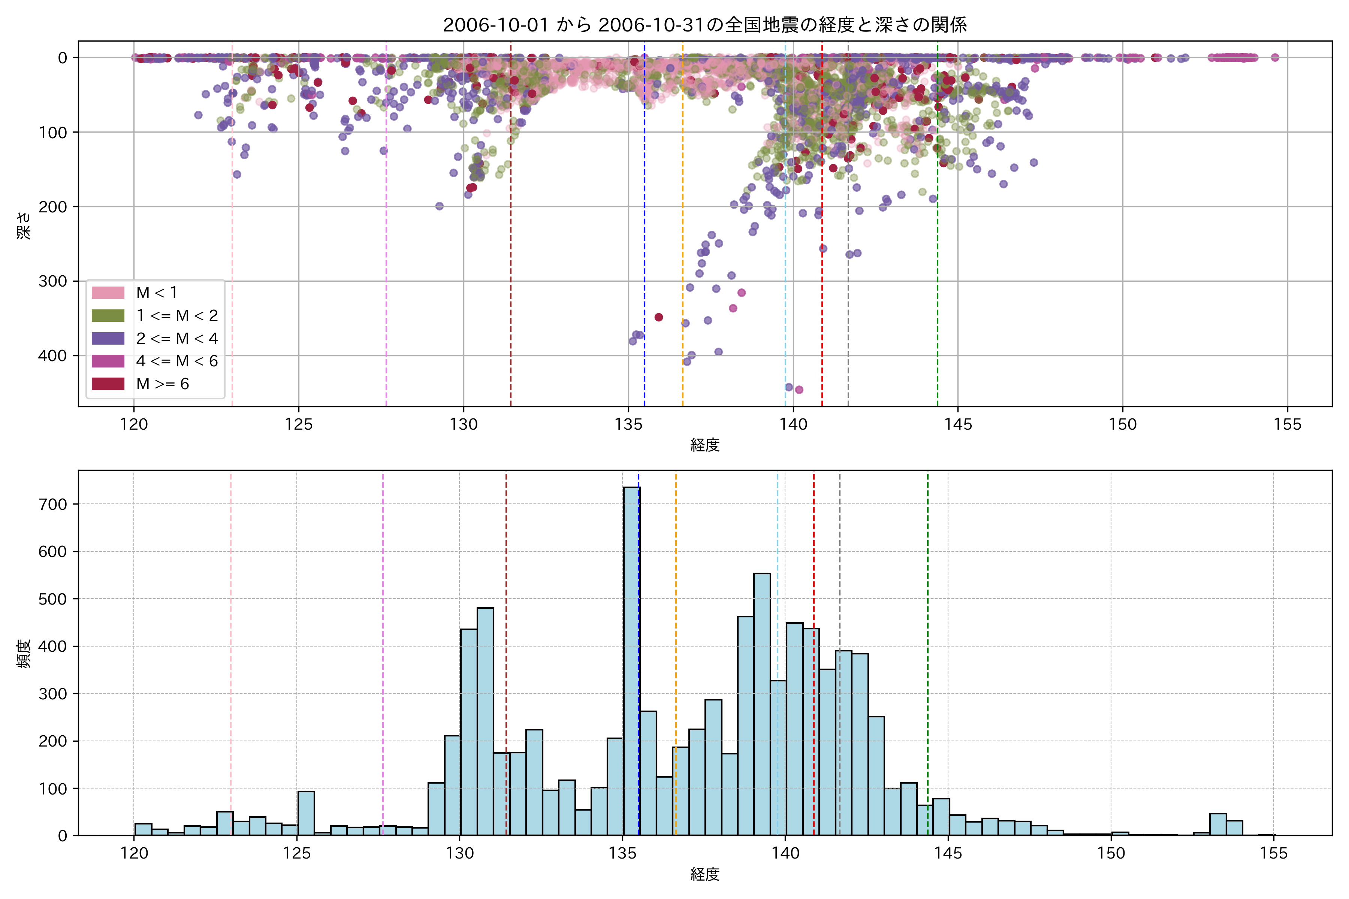Click the histogram's 経度 x-axis label
1349x899 pixels.
click(705, 874)
